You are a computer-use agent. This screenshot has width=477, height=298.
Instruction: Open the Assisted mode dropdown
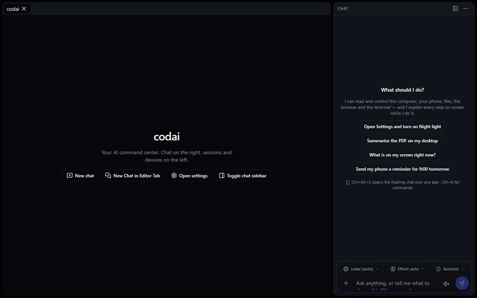click(x=450, y=269)
